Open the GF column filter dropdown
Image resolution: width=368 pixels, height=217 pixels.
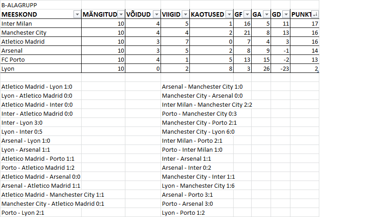pos(248,14)
